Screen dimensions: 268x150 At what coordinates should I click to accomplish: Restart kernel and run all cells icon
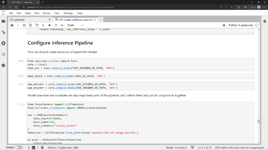tap(62, 25)
